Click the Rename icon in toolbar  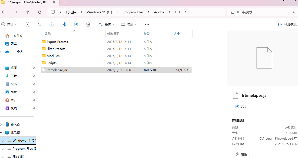coord(64,24)
